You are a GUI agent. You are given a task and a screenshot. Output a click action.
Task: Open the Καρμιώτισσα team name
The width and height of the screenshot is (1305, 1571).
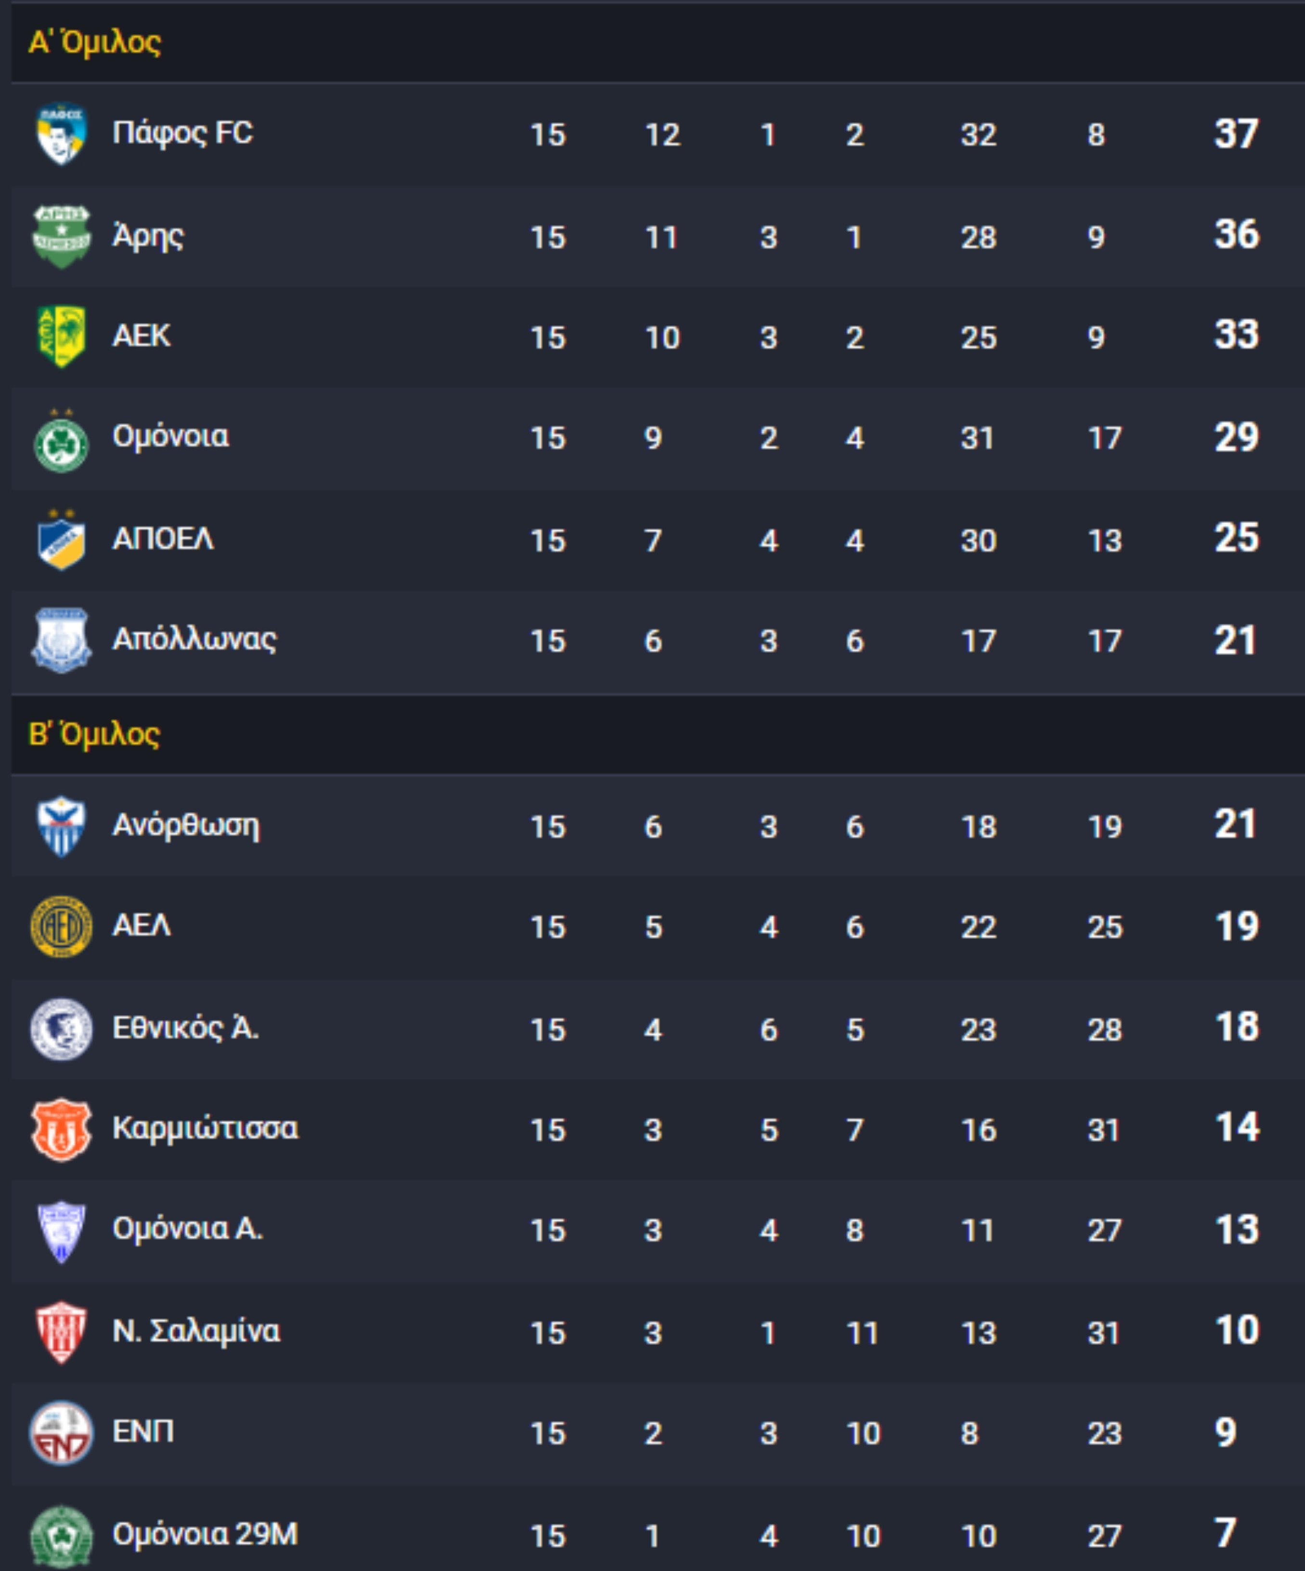click(x=205, y=1129)
